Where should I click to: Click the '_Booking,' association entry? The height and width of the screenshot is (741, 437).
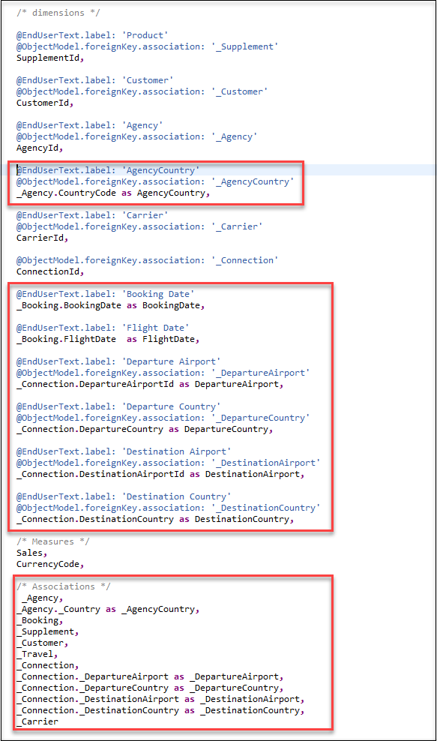40,620
